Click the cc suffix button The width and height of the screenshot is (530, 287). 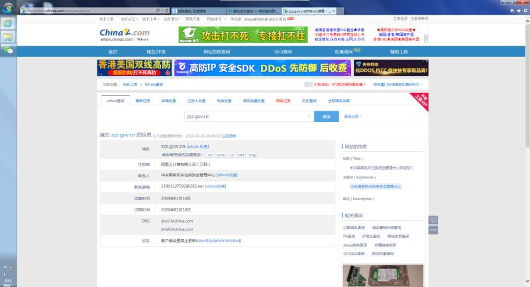click(x=231, y=154)
